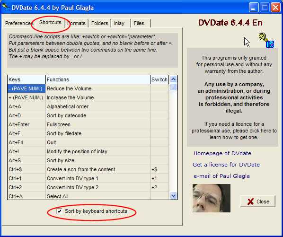Open the Folders tab

coord(100,23)
